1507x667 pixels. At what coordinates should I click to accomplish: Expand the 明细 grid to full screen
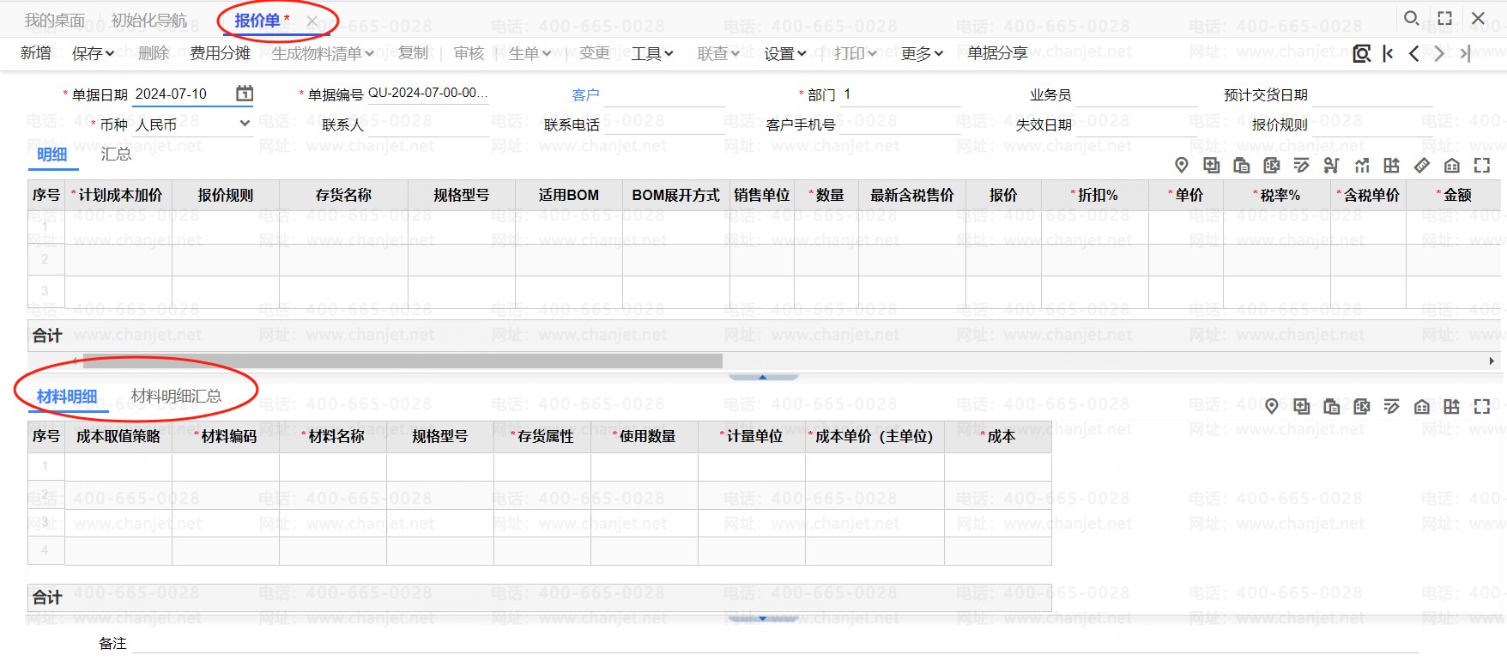point(1482,166)
